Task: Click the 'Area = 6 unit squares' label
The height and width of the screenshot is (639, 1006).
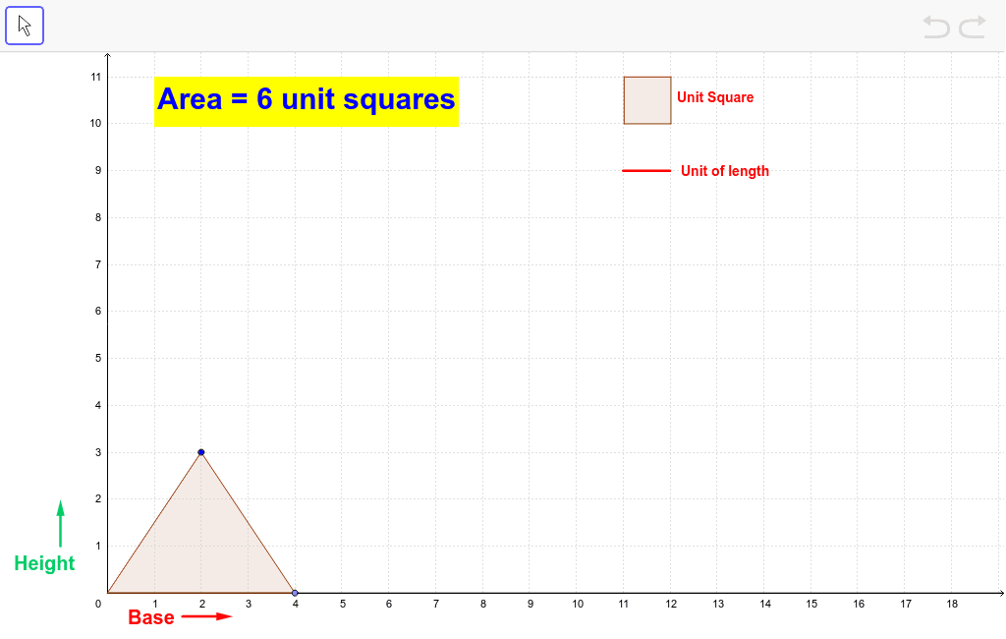Action: coord(307,101)
